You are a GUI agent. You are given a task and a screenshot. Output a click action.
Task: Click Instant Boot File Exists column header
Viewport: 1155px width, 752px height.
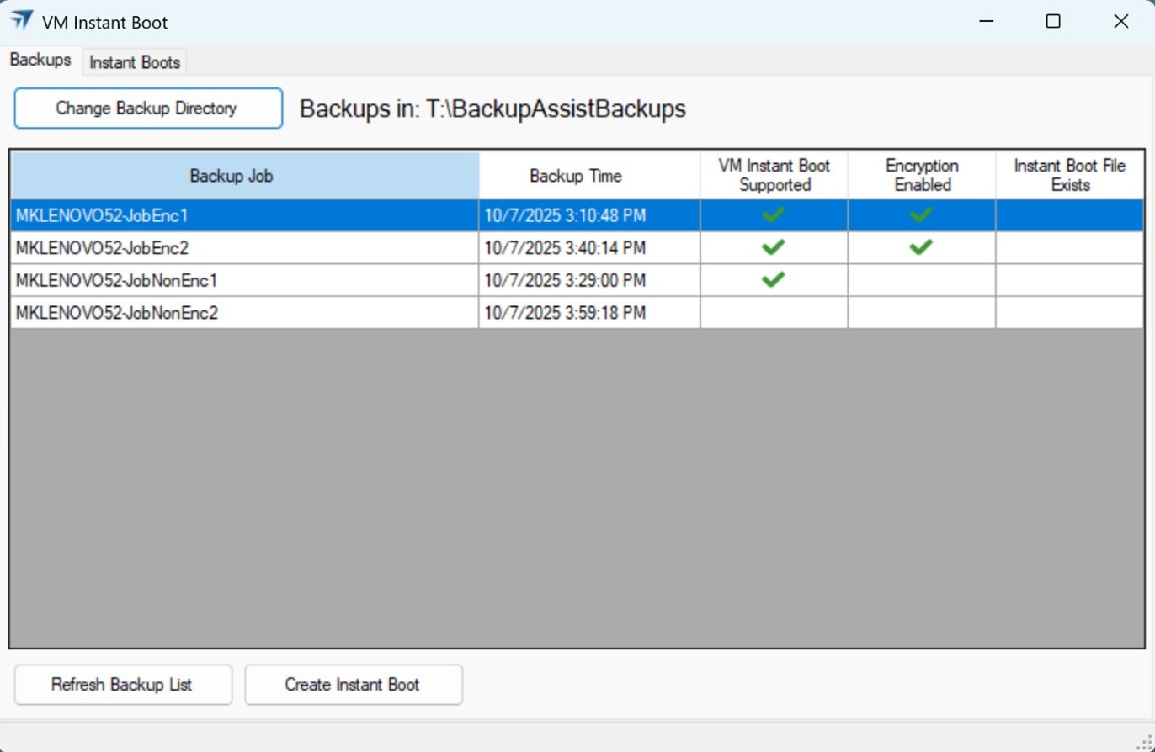pyautogui.click(x=1069, y=176)
